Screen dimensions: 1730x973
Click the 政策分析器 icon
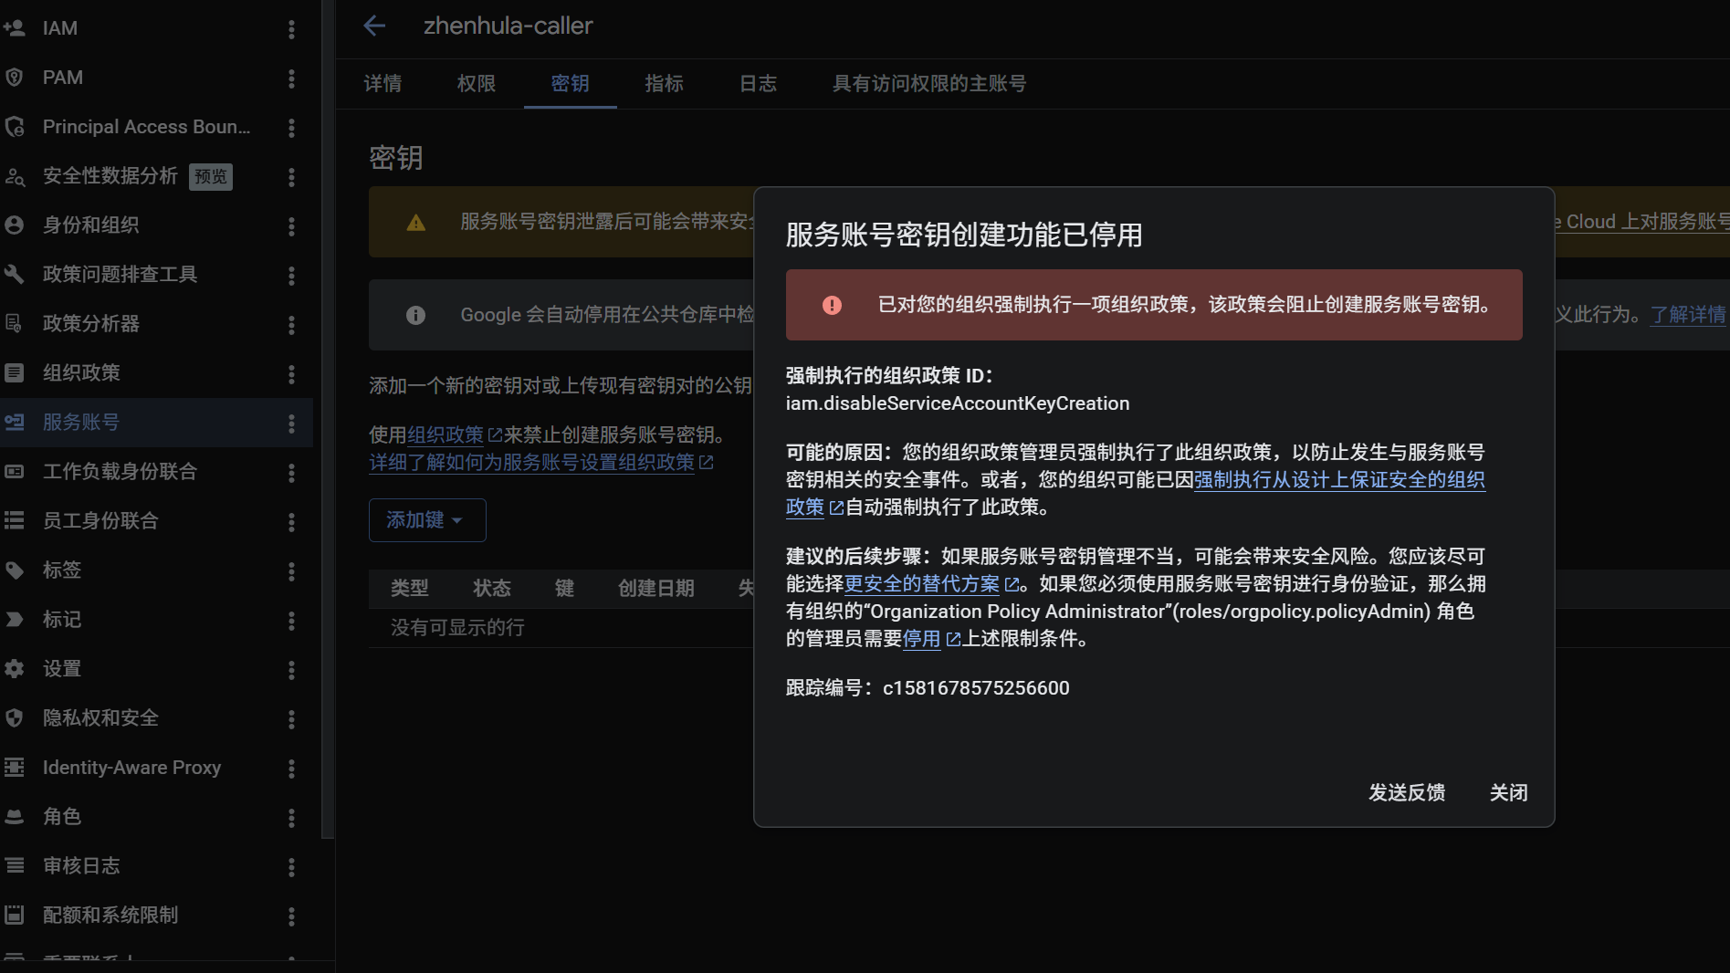(14, 324)
